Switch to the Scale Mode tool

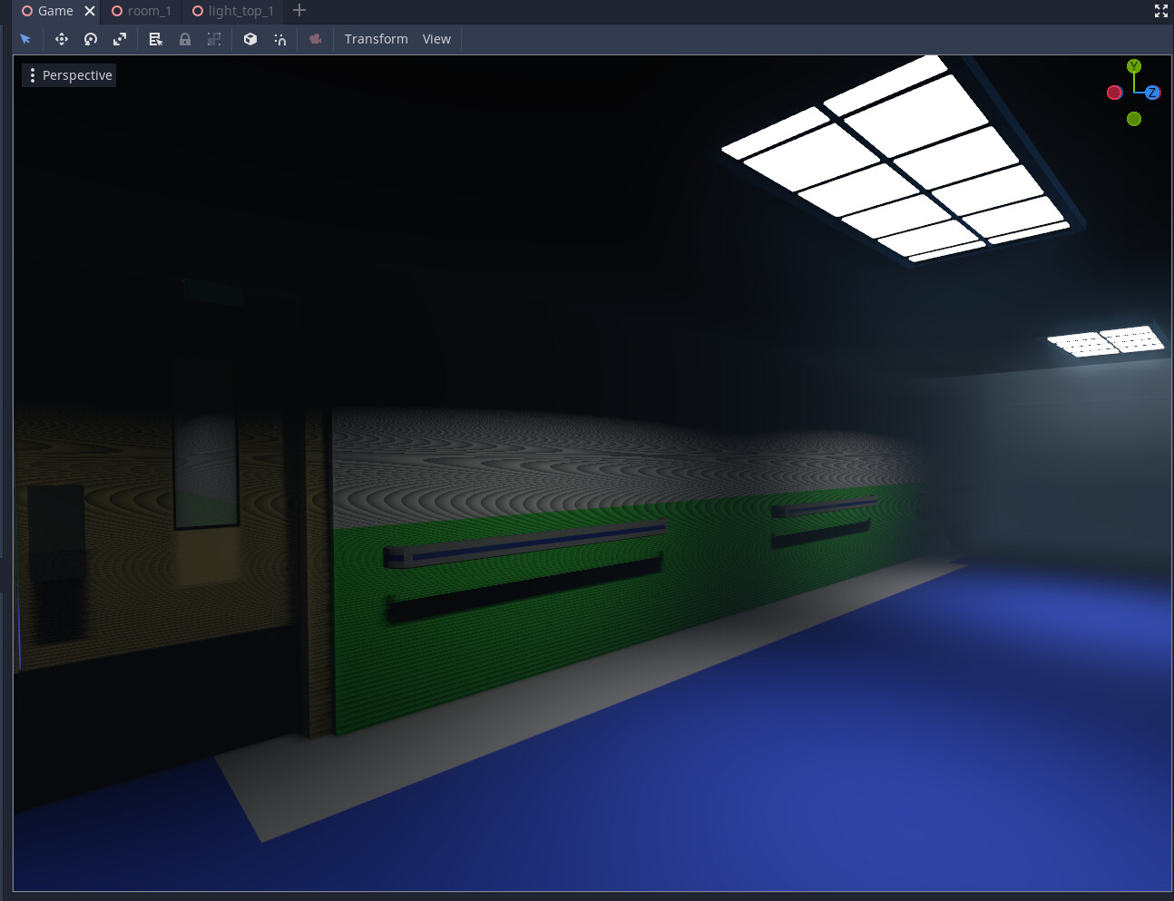(x=120, y=39)
